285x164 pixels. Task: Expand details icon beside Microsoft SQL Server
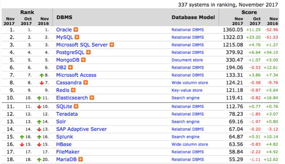[112, 45]
